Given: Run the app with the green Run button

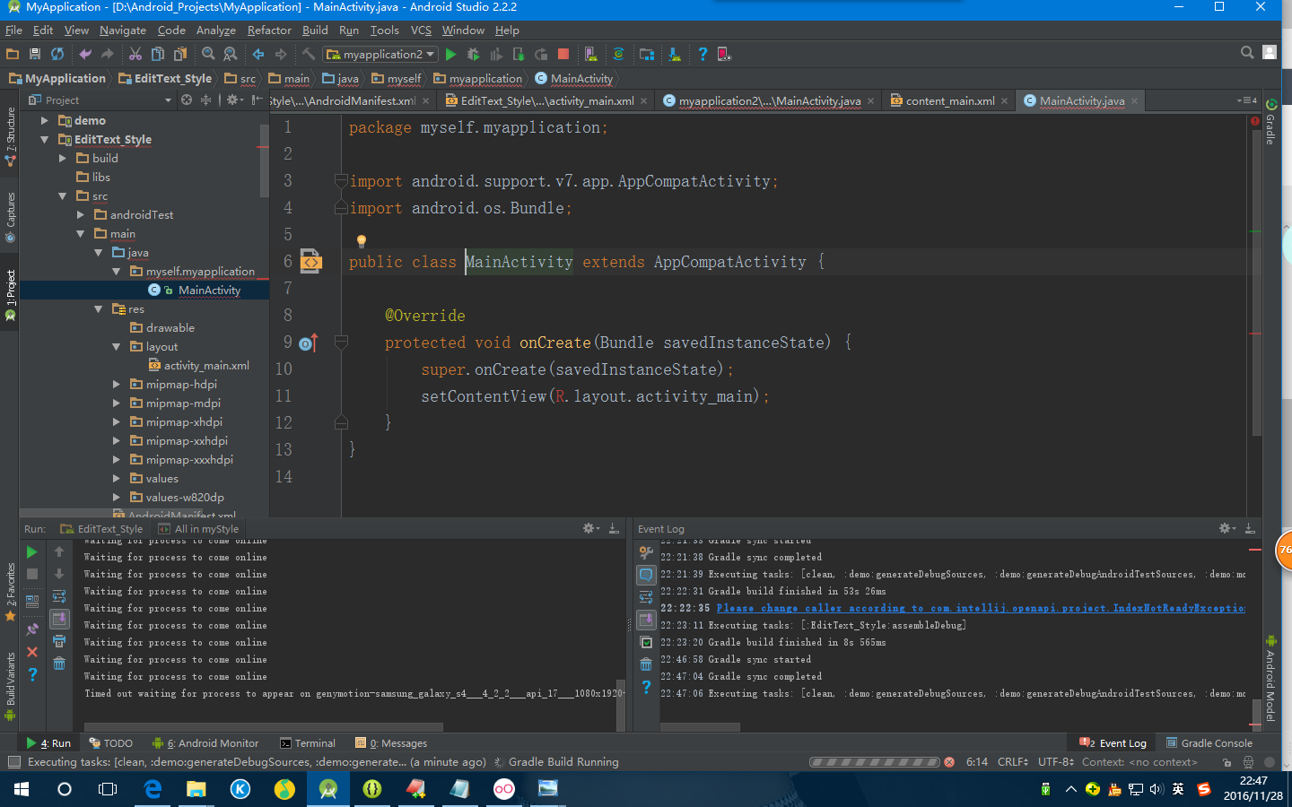Looking at the screenshot, I should pos(451,54).
